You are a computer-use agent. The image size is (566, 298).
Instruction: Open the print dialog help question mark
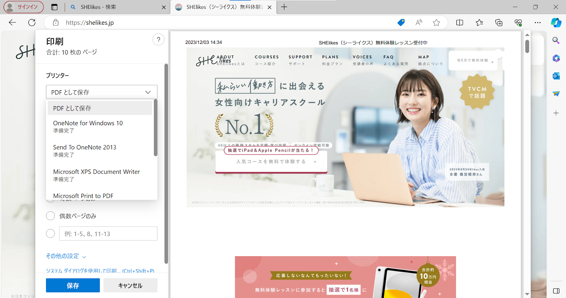pyautogui.click(x=158, y=40)
